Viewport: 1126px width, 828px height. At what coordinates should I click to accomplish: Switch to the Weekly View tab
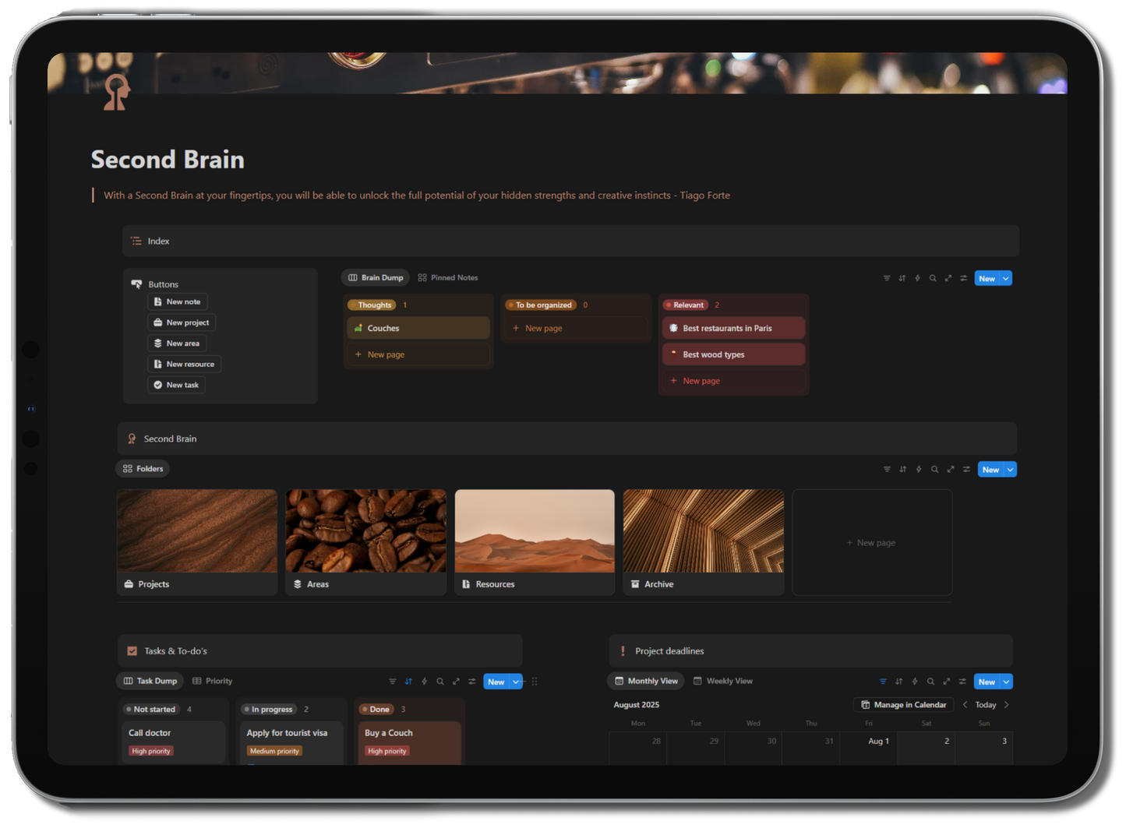722,682
